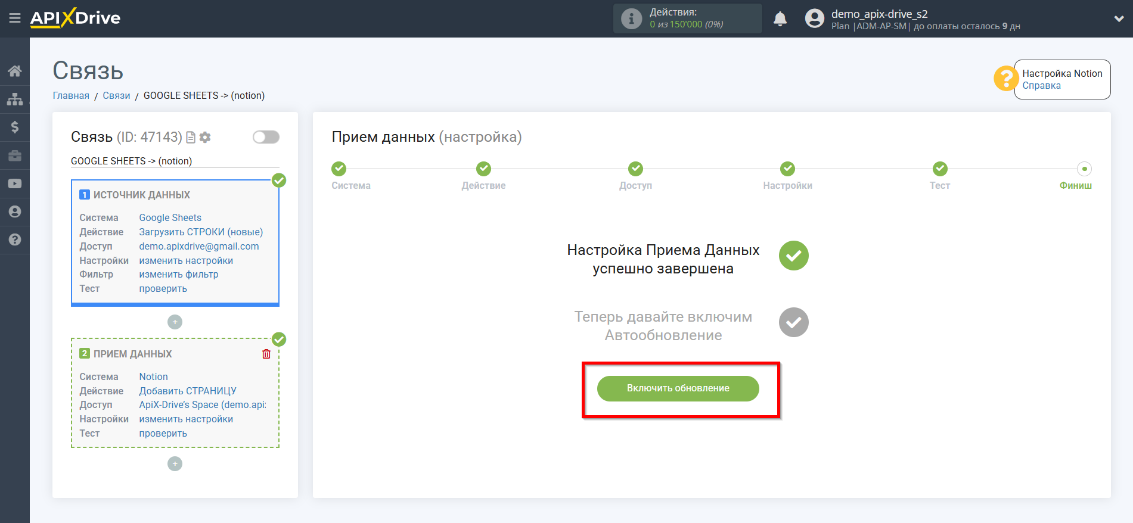Click receiver изменить настройки link
1133x523 pixels.
[186, 419]
